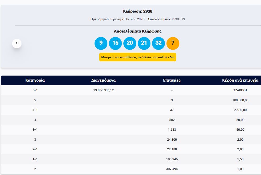Select the 5+1 category row label

(x=35, y=90)
